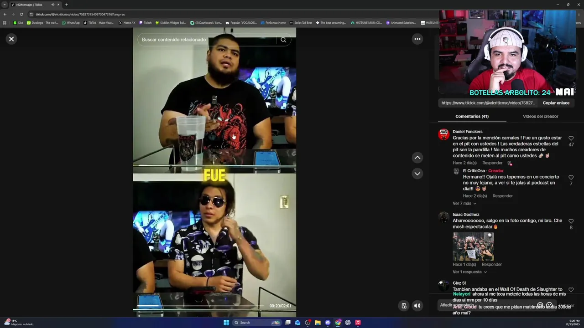Toggle picture-in-picture mini player icon
The image size is (584, 328).
404,306
